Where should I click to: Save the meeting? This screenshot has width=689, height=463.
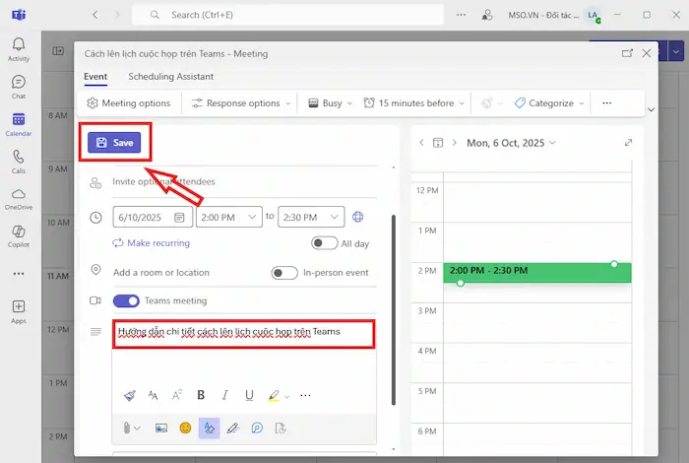(x=114, y=143)
